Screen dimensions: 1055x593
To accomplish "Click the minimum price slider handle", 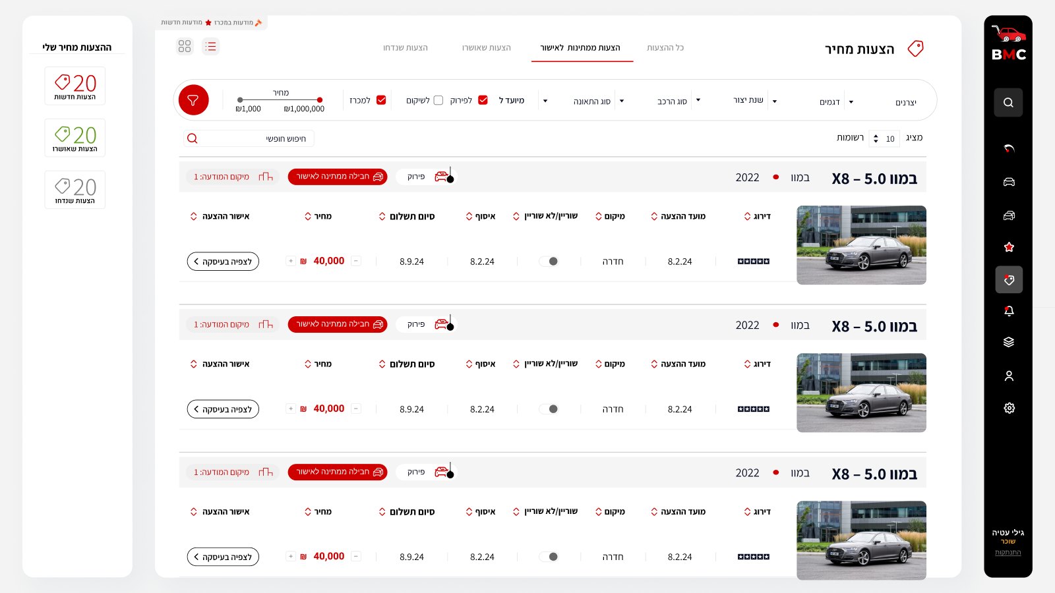I will tap(240, 100).
